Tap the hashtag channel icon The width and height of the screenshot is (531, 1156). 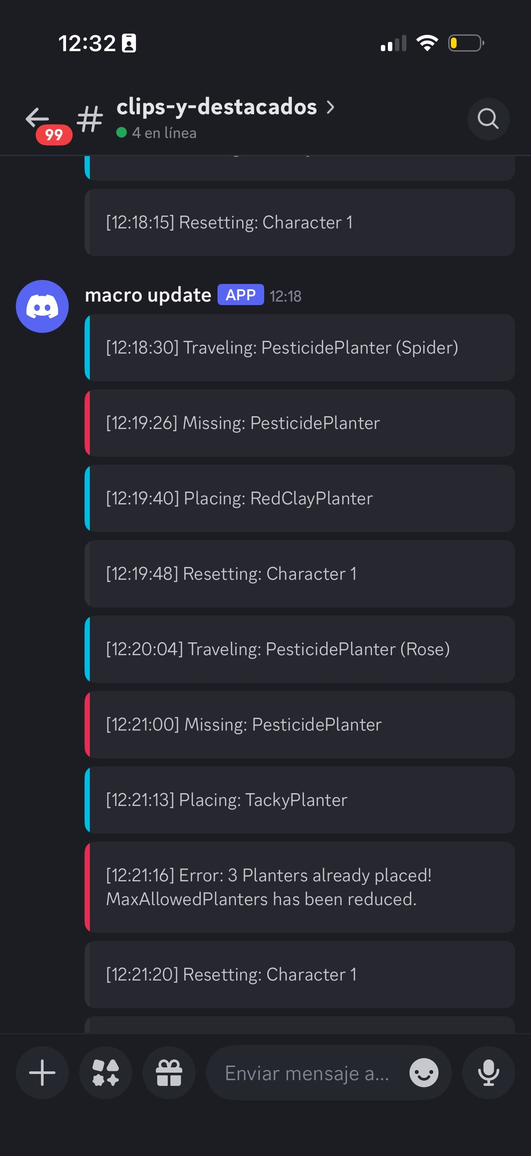click(x=90, y=119)
